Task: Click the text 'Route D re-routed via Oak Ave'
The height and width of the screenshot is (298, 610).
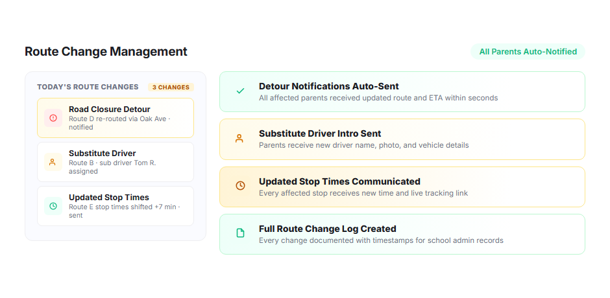Action: click(118, 119)
